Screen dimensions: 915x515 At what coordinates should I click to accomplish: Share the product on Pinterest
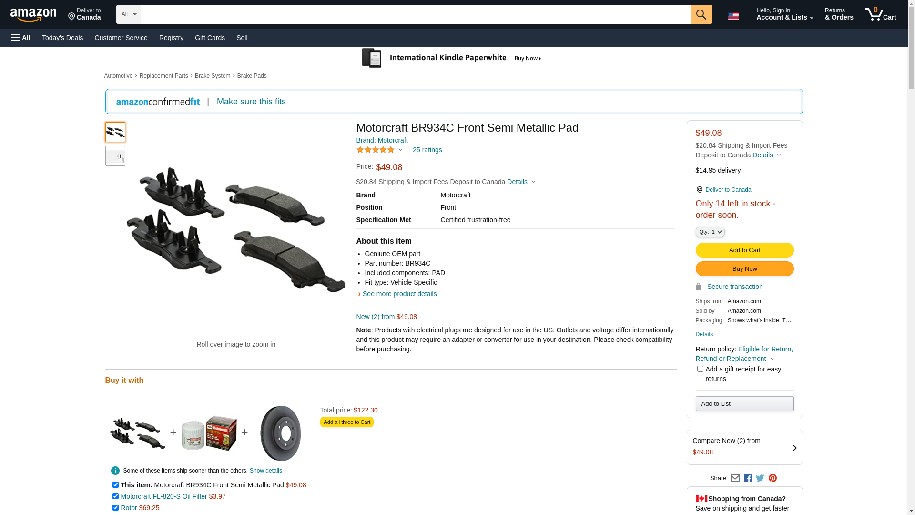[x=773, y=478]
